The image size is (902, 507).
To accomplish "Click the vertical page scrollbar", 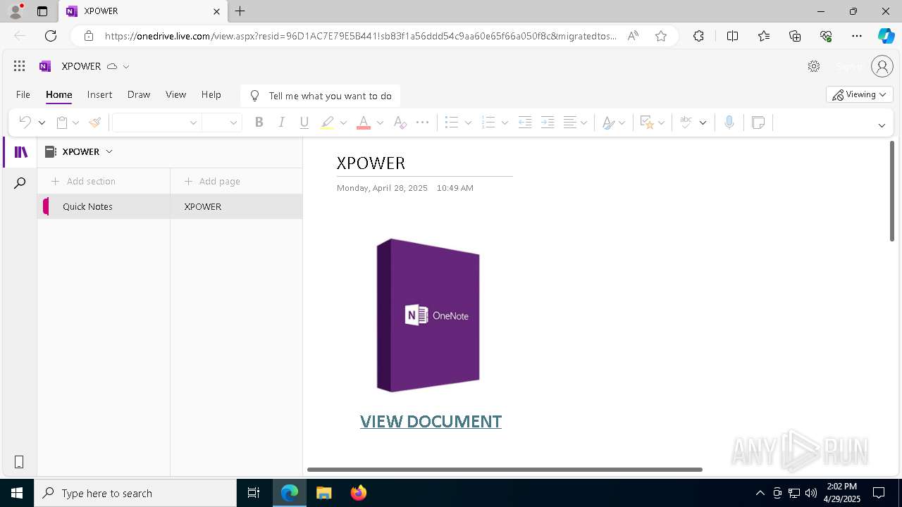I will tap(891, 191).
